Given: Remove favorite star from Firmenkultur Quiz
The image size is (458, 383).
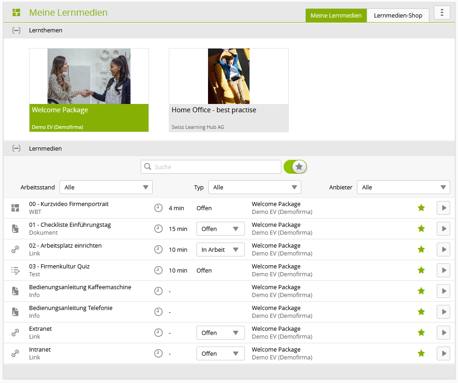Looking at the screenshot, I should tap(421, 270).
